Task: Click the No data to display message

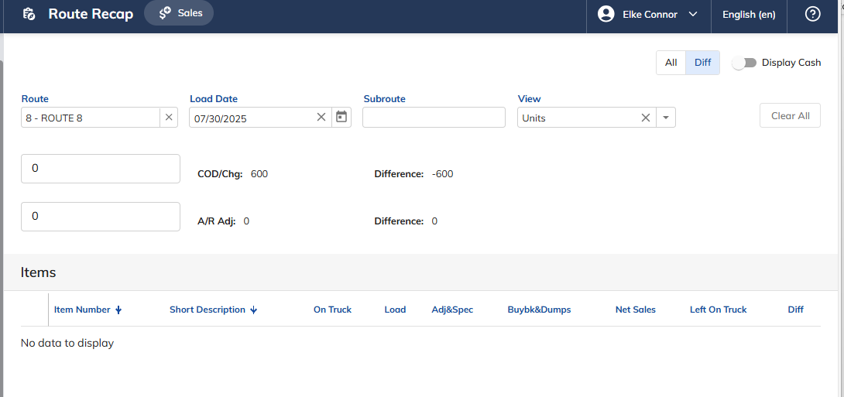Action: [67, 343]
